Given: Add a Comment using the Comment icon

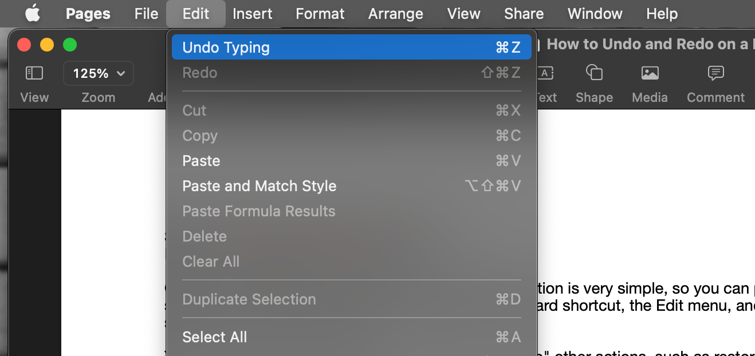Looking at the screenshot, I should pyautogui.click(x=715, y=73).
